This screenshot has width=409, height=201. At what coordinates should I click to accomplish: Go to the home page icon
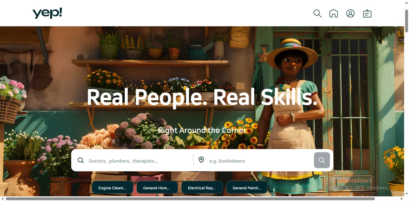(334, 14)
